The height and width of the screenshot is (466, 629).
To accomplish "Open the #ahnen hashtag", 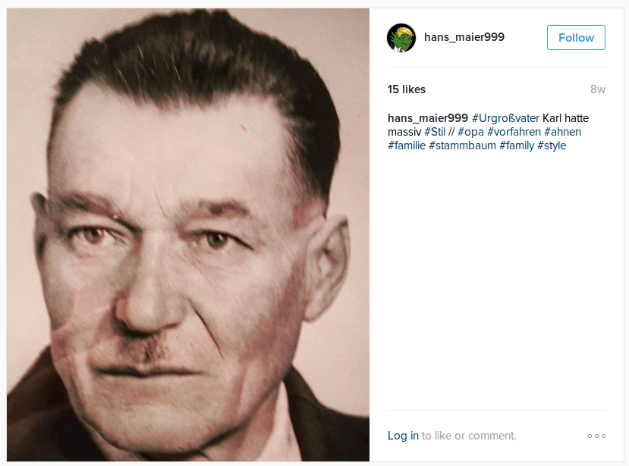I will tap(562, 132).
